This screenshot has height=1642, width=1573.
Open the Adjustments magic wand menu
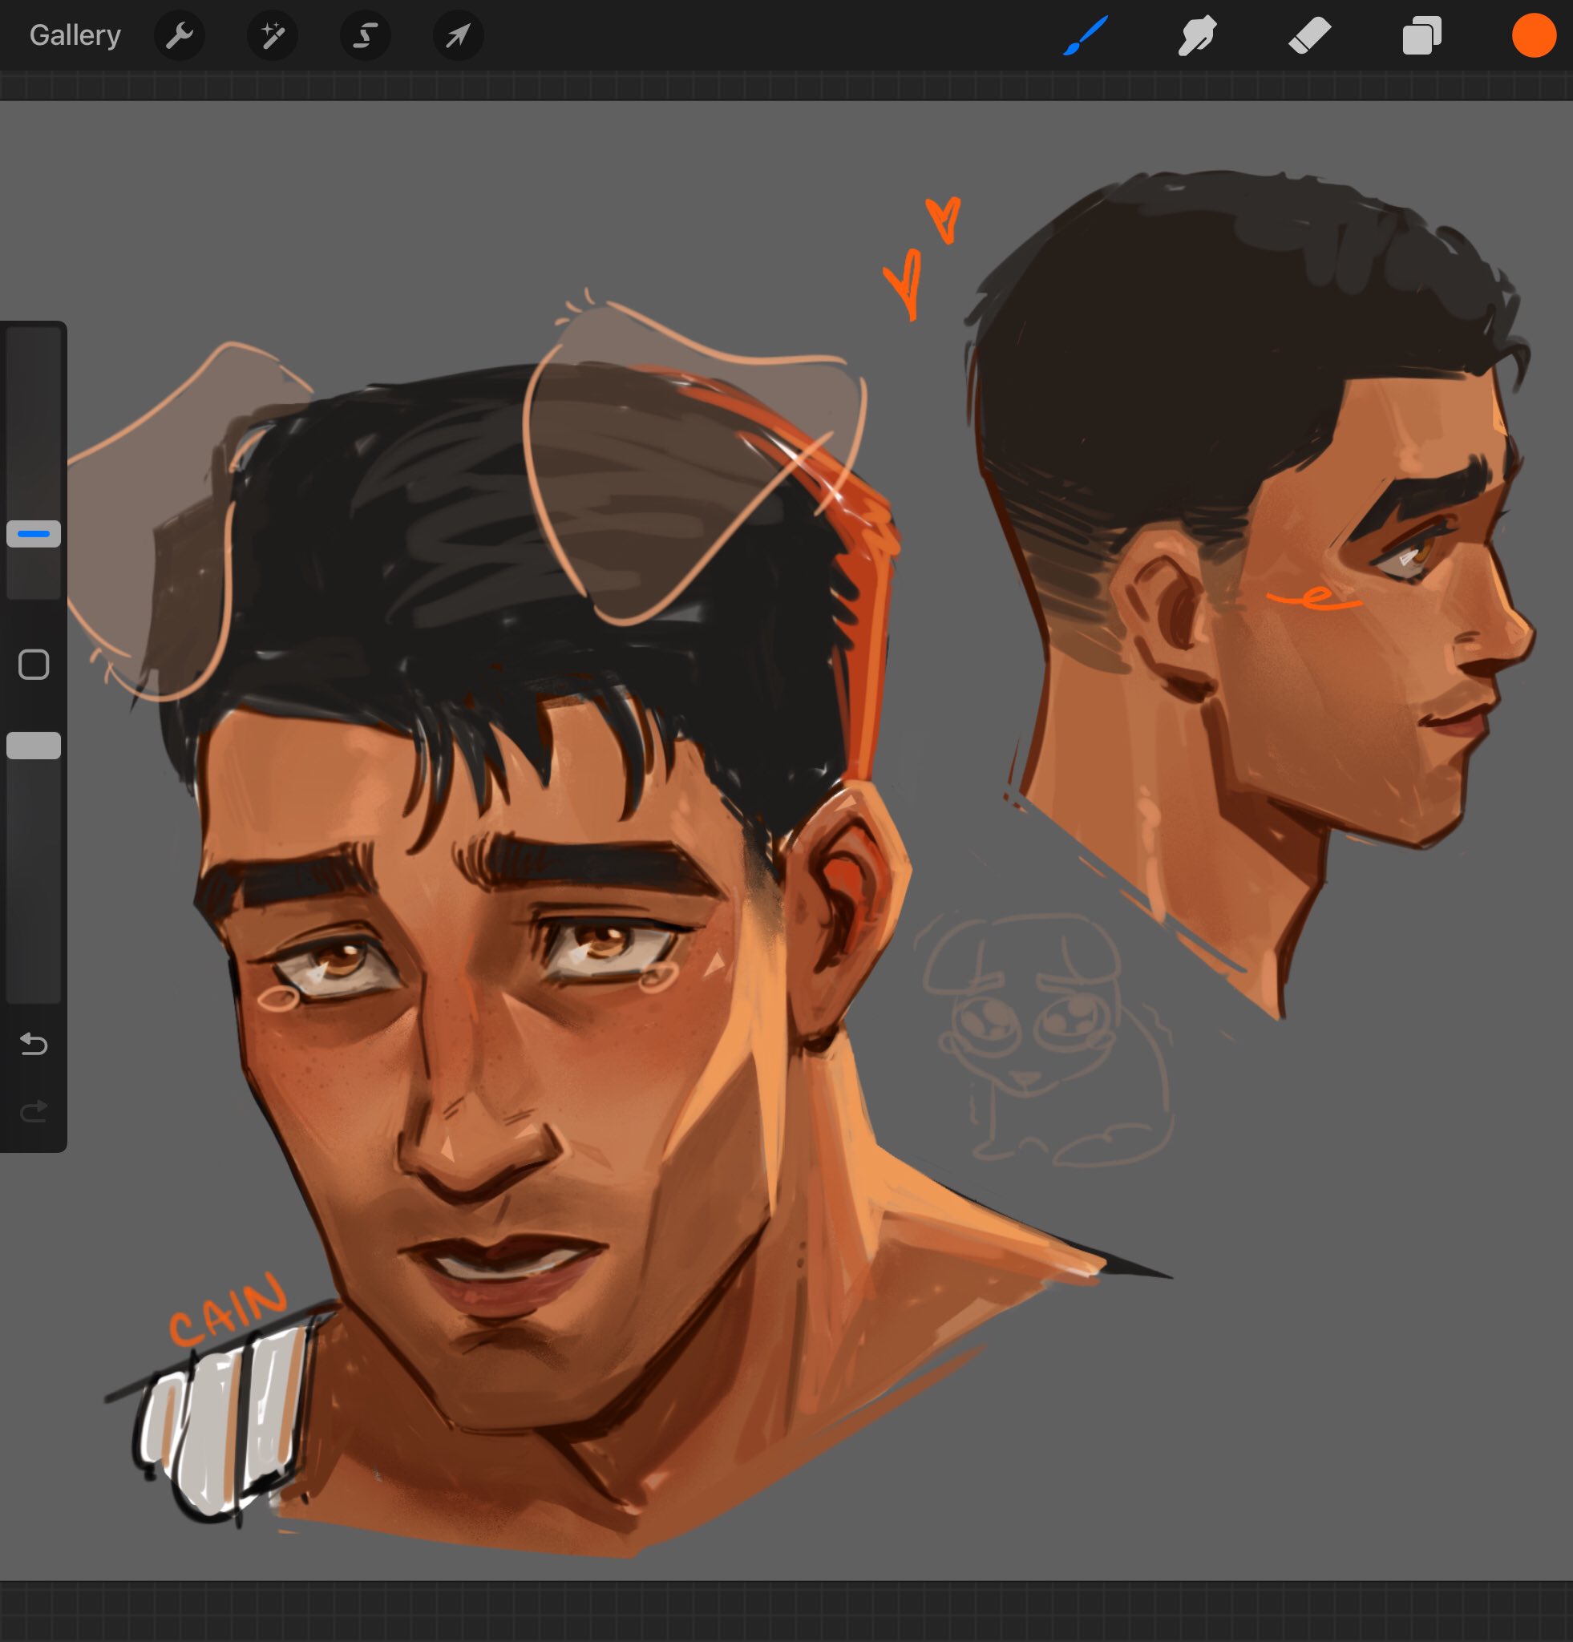pyautogui.click(x=273, y=36)
